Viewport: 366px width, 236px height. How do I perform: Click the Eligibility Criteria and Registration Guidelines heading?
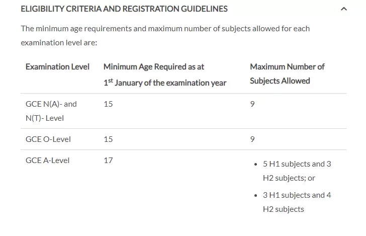pyautogui.click(x=124, y=9)
